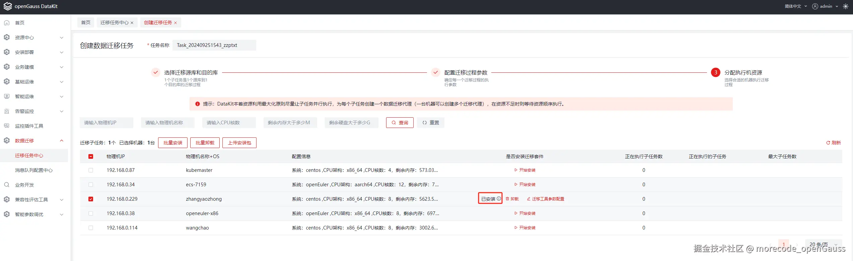Click 迁移工具参数配置 edit link for zhangyaozhong

pyautogui.click(x=546, y=199)
